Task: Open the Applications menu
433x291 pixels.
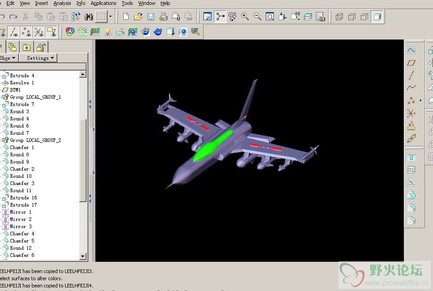Action: [103, 3]
